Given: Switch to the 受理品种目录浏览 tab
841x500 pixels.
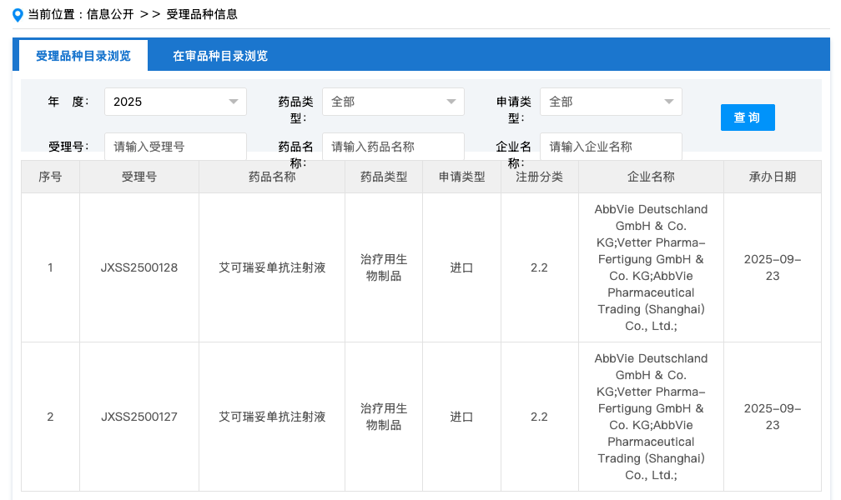Looking at the screenshot, I should [83, 56].
